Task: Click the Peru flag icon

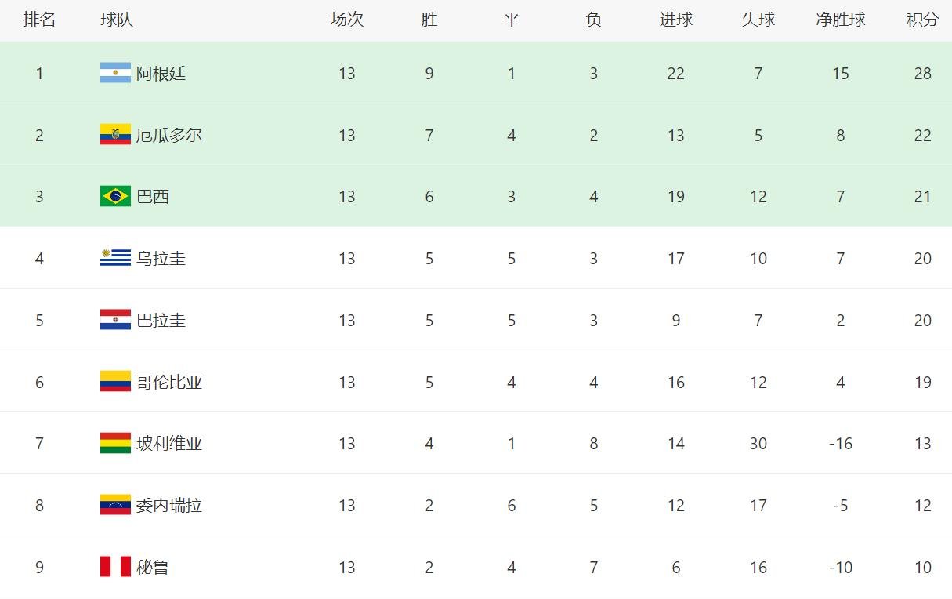Action: 115,567
